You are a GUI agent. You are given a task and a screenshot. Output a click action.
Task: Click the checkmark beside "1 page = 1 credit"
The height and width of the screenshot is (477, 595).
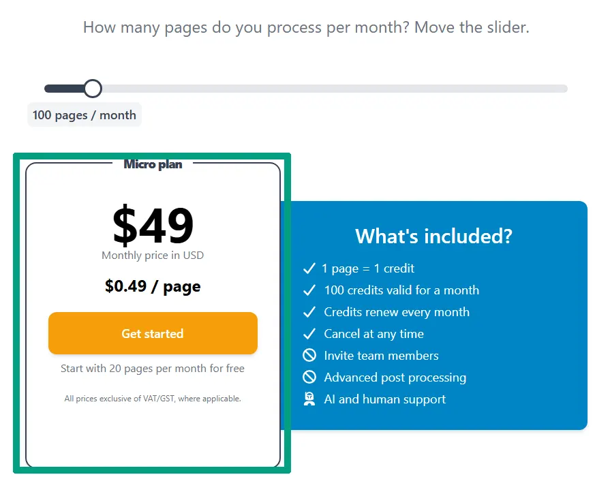[310, 268]
